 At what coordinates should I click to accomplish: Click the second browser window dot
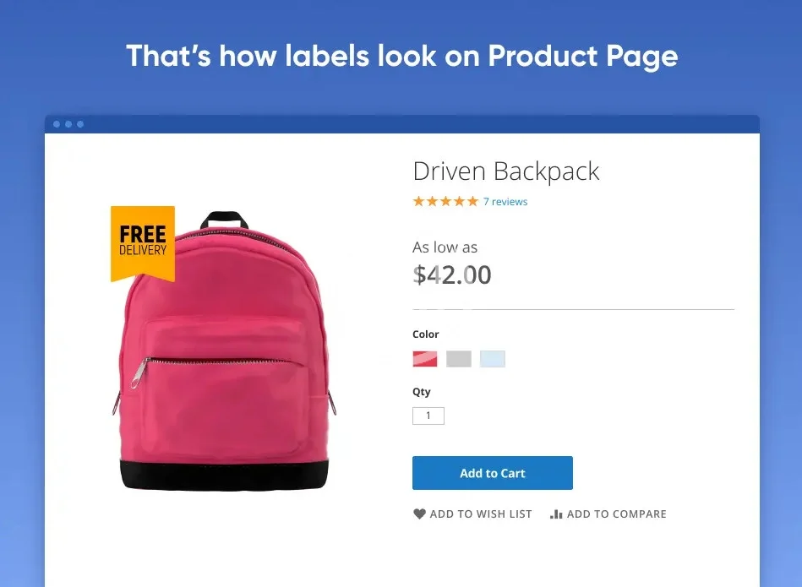click(68, 124)
